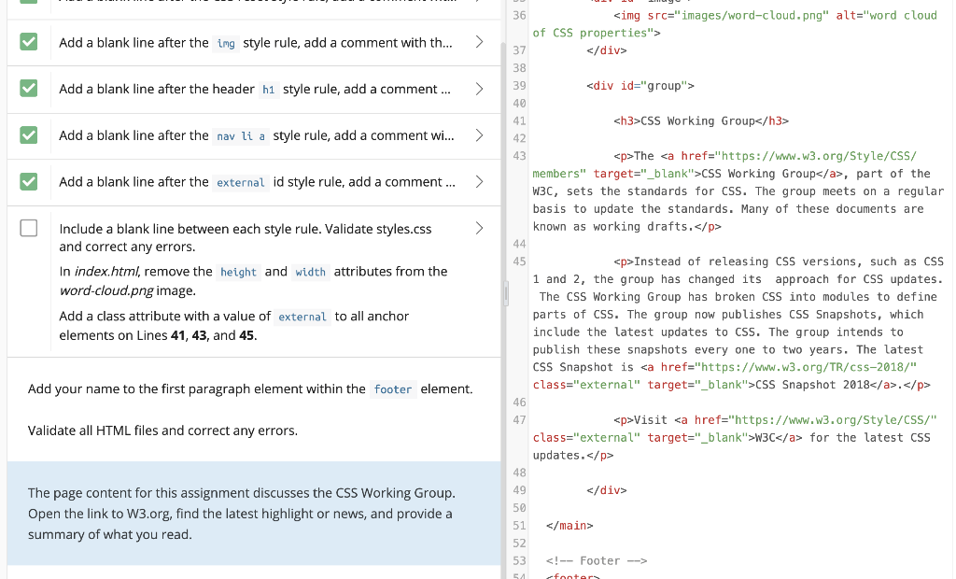Viewport: 956px width, 579px height.
Task: Place cursor on the closing main tag
Action: click(568, 525)
